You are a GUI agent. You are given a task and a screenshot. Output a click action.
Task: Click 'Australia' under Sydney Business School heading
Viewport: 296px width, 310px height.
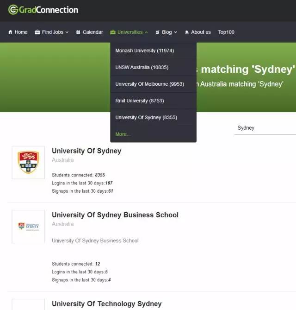coord(63,224)
